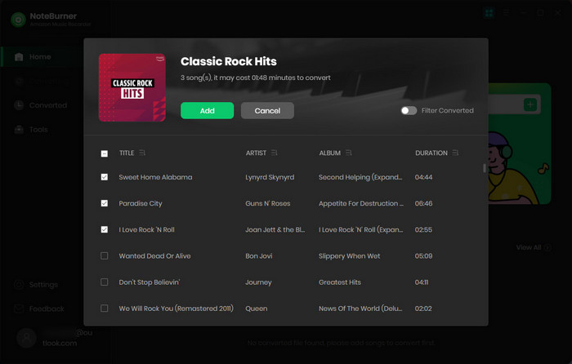Click the green grid view icon in title bar
The width and height of the screenshot is (572, 364).
pos(489,13)
